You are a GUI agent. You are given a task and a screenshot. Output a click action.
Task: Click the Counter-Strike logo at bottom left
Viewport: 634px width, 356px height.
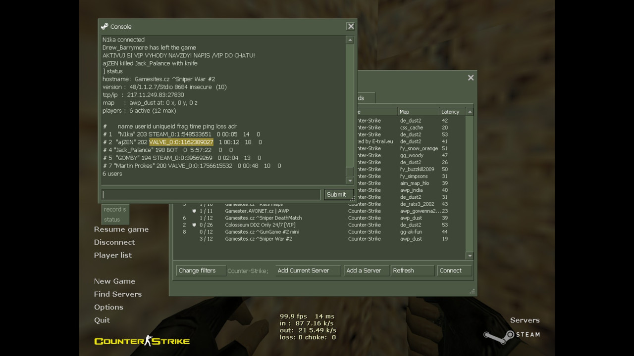pyautogui.click(x=142, y=341)
